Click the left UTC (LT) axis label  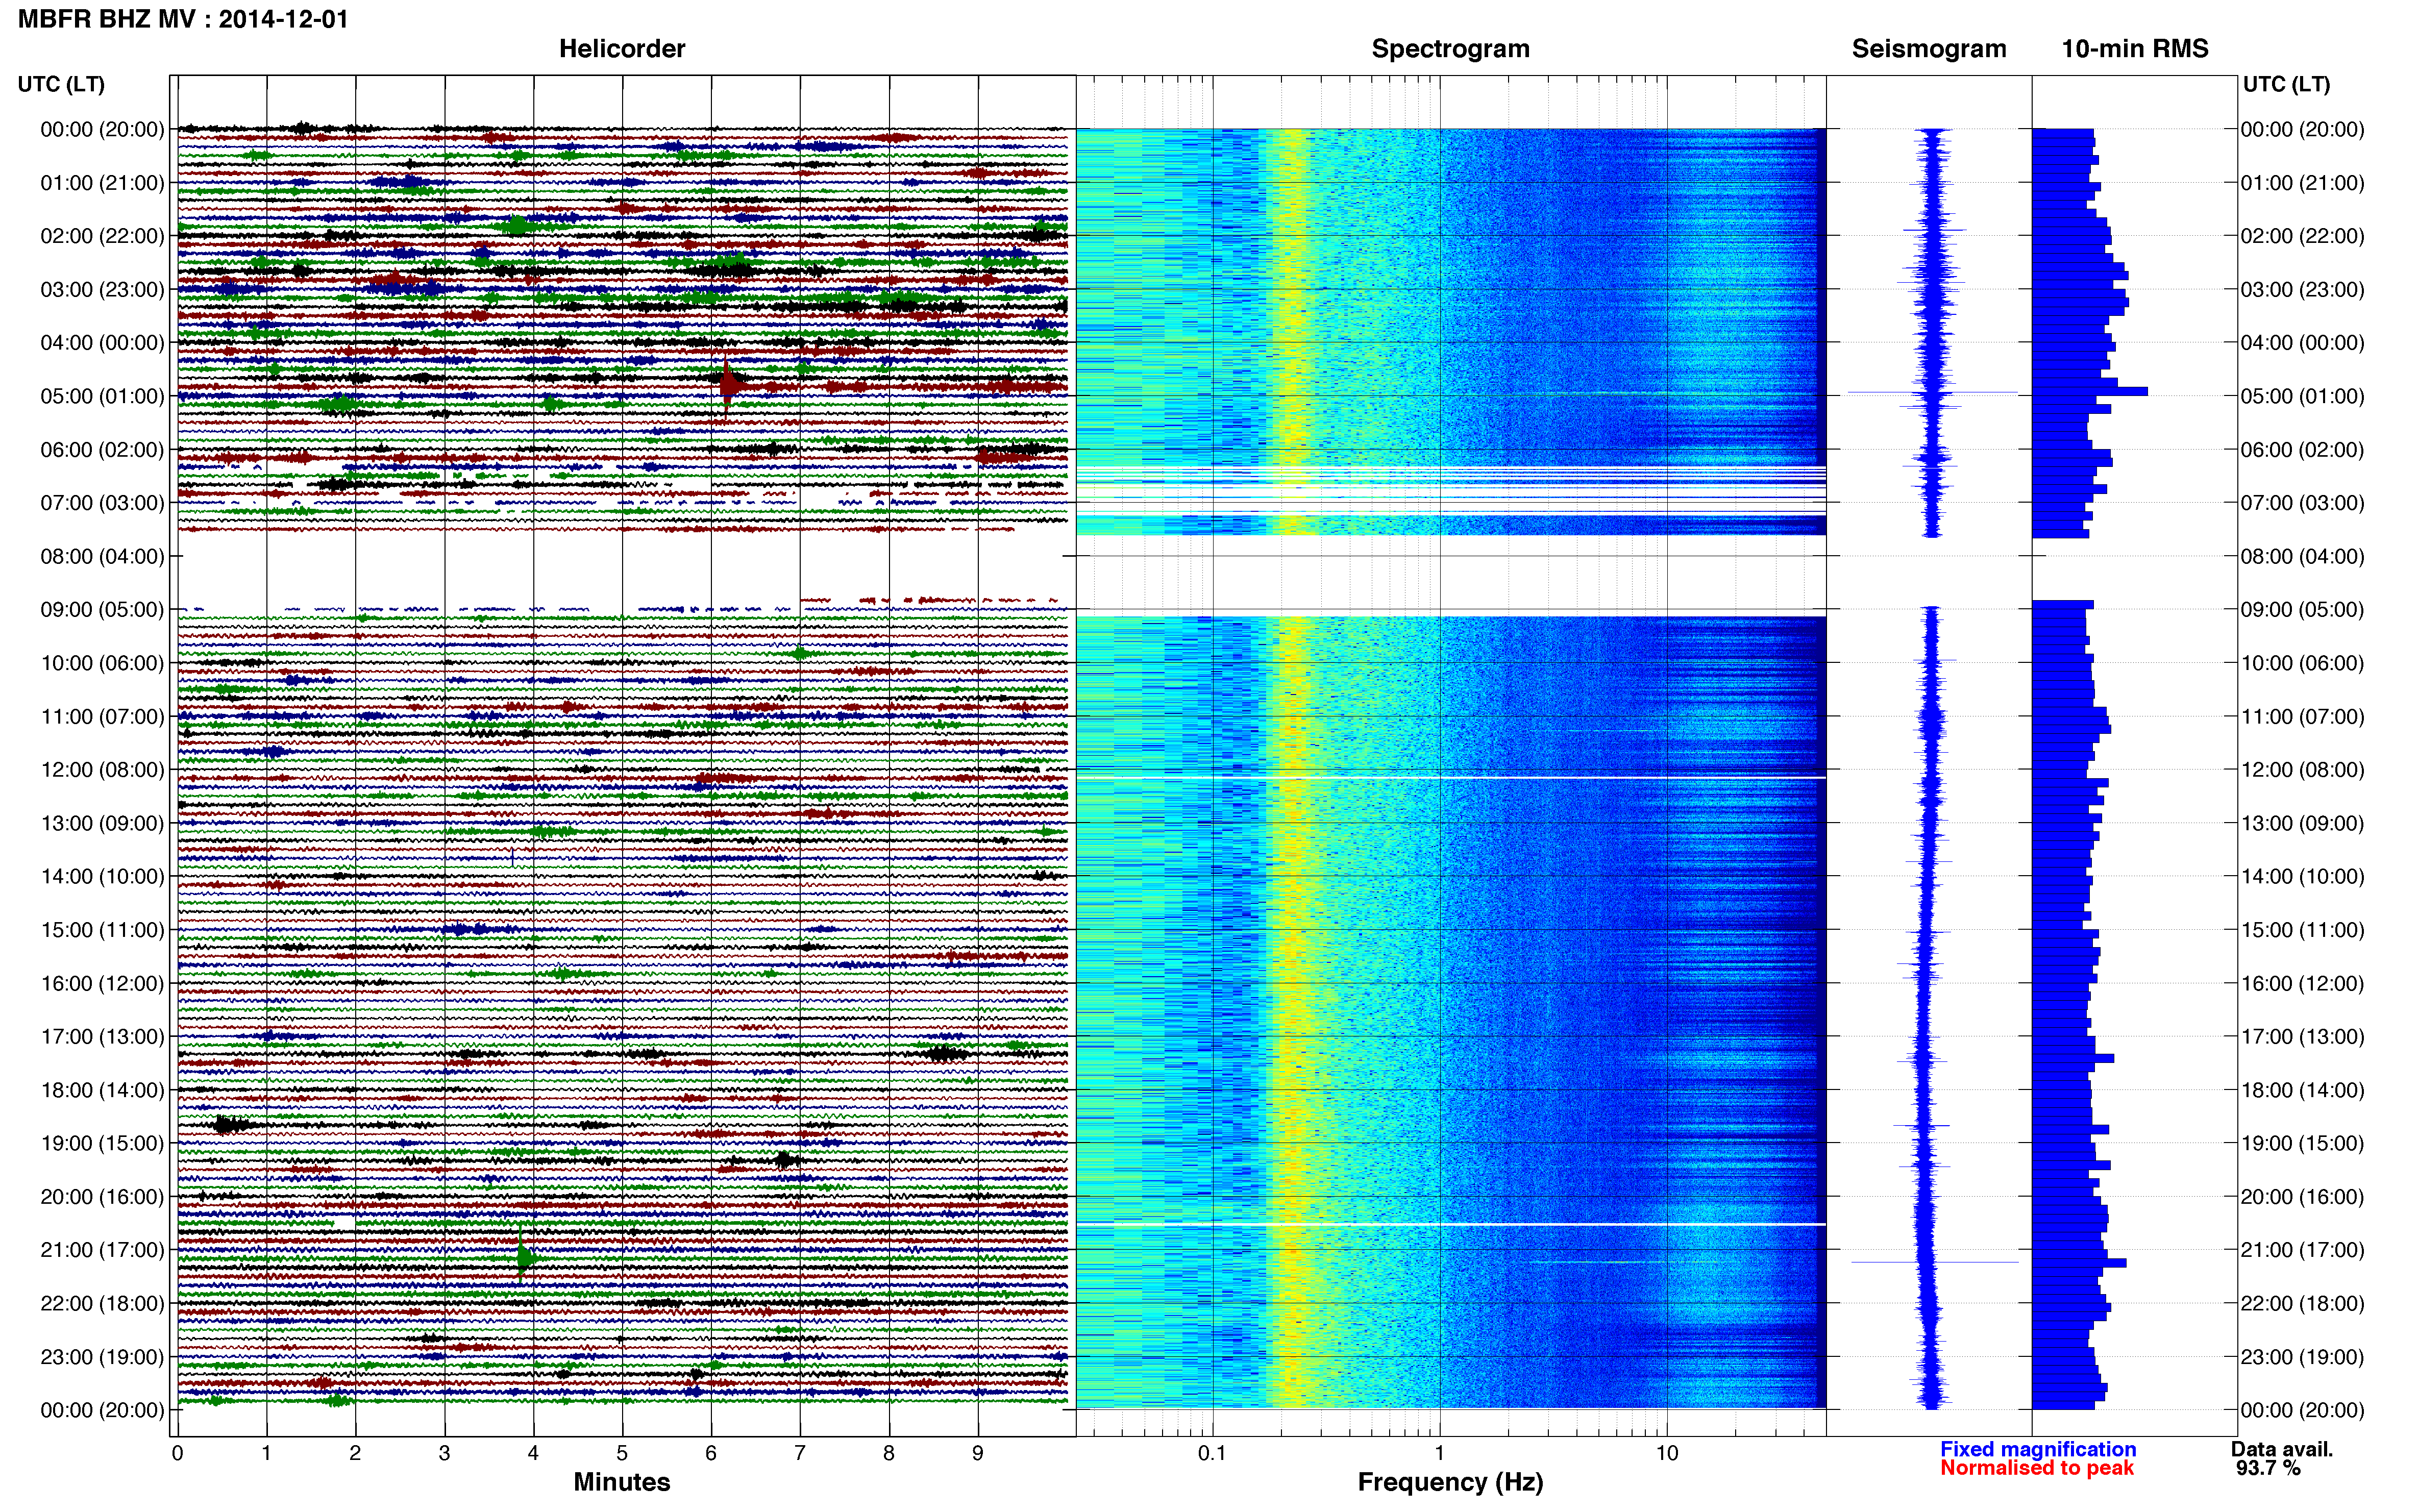tap(61, 84)
